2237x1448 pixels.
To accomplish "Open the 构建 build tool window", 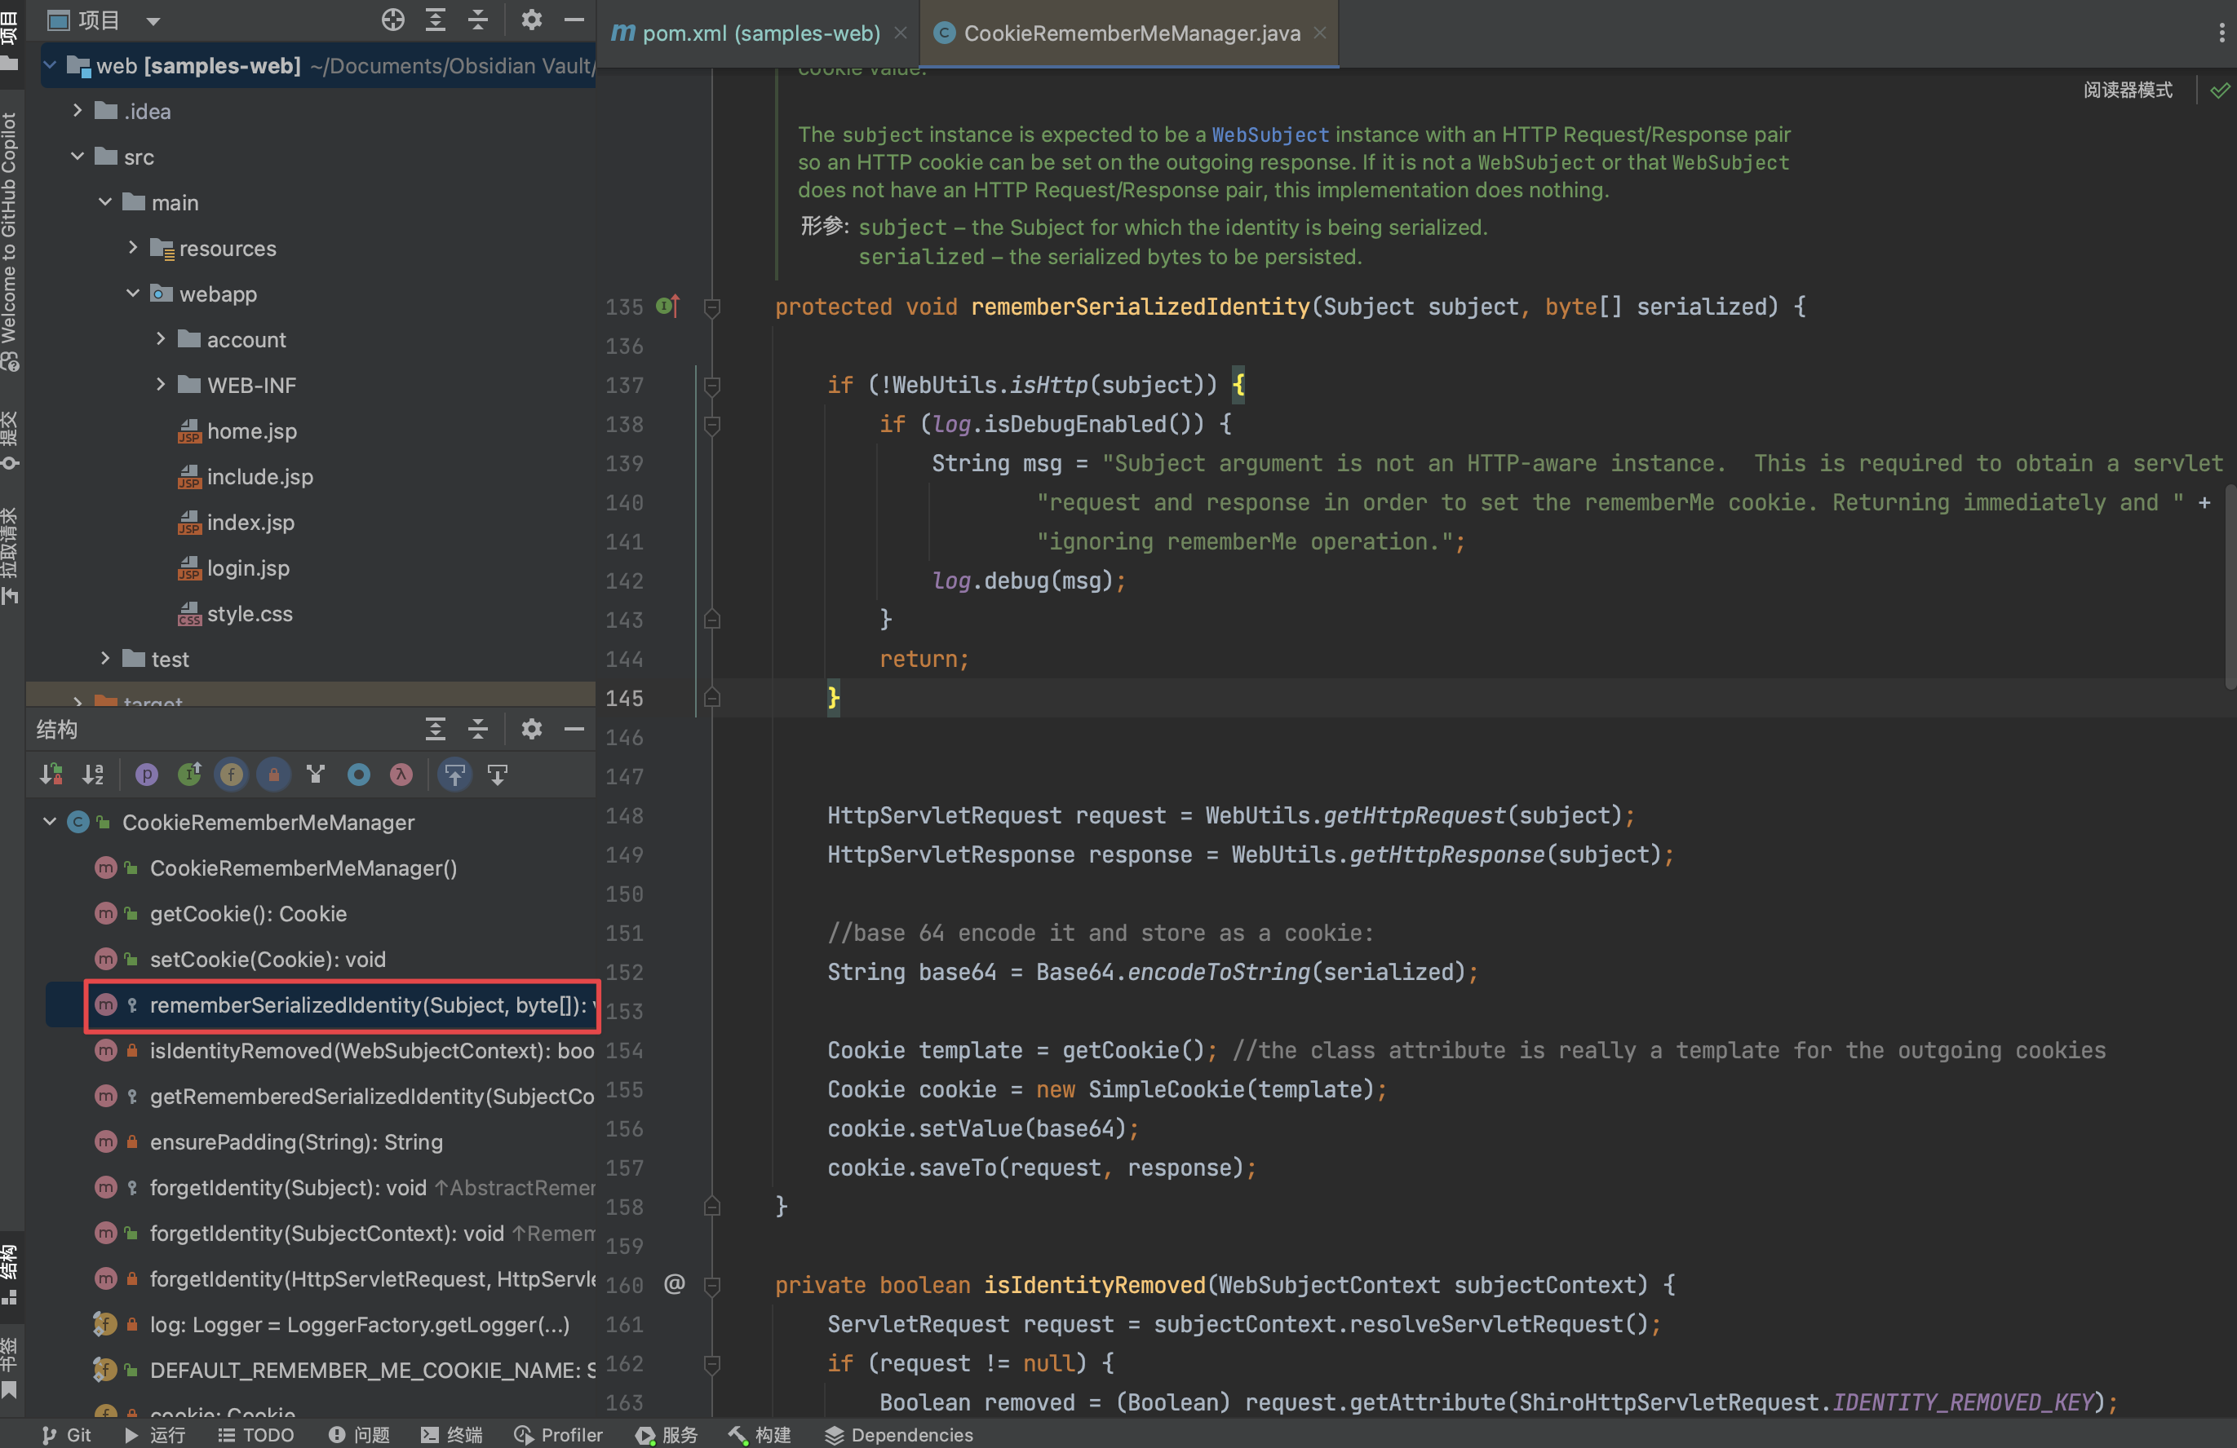I will coord(760,1434).
